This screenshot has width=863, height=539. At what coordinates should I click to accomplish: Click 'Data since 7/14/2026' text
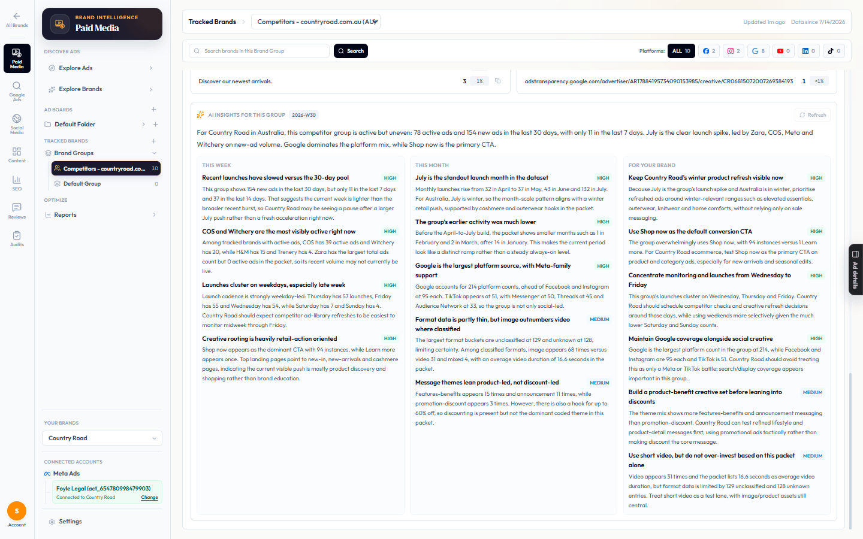(818, 22)
